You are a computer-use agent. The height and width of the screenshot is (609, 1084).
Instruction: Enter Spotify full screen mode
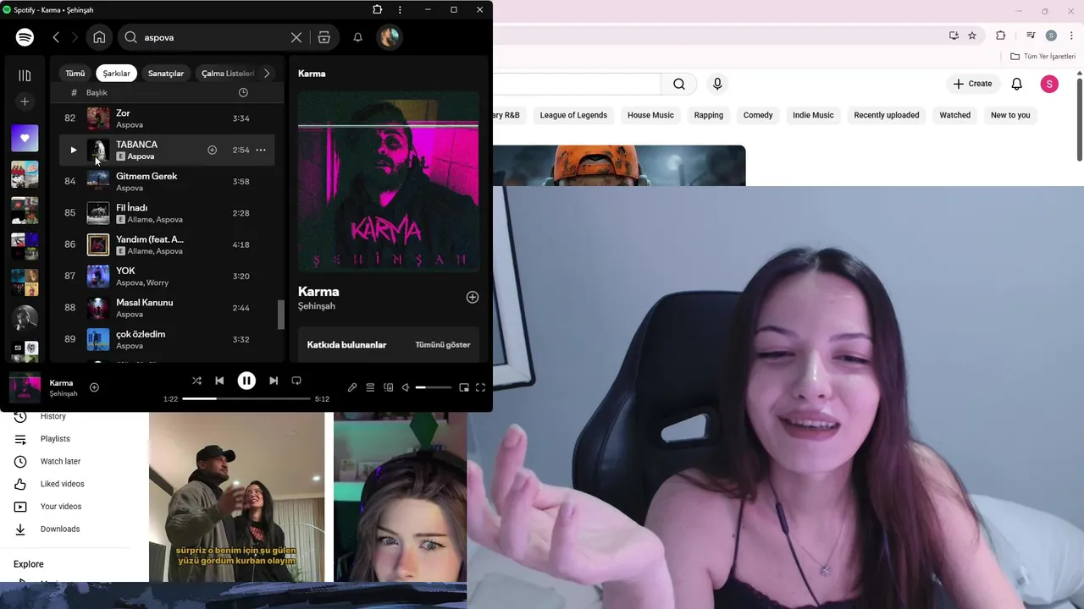click(x=480, y=387)
